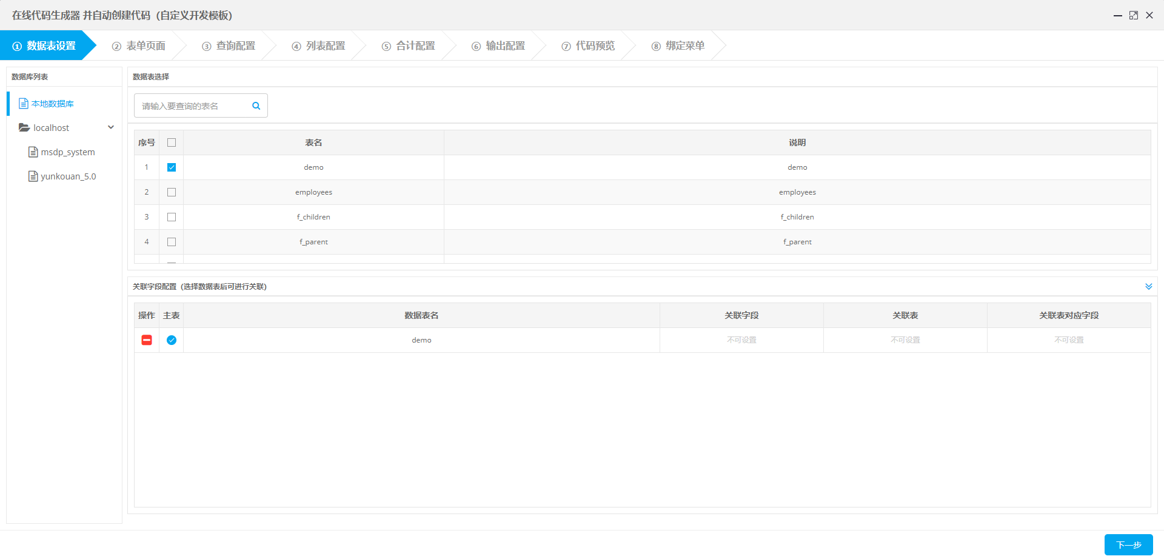
Task: Go to step 6 输出配置
Action: [x=498, y=46]
